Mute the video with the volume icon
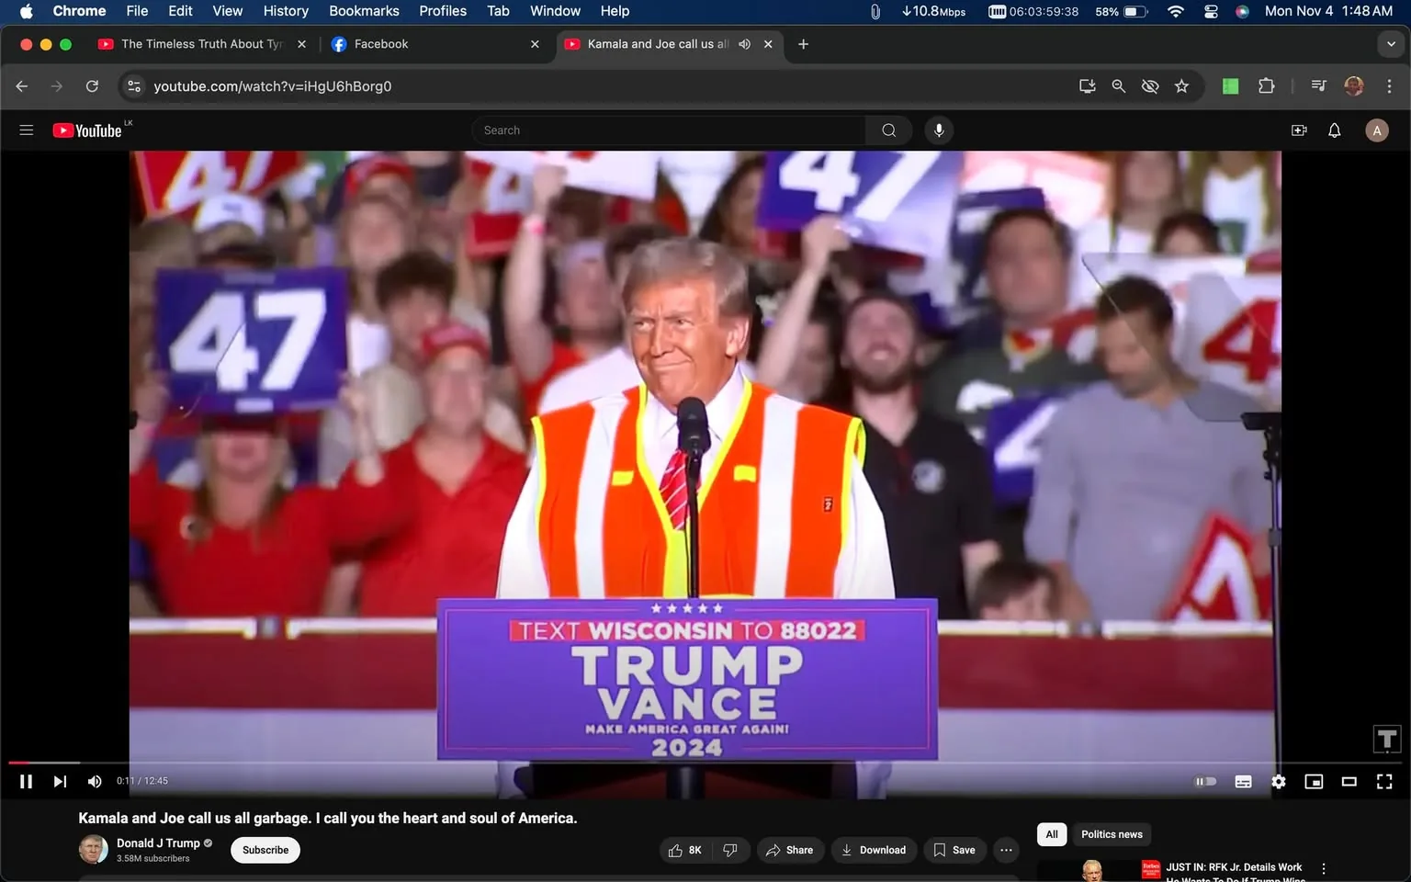 (94, 781)
